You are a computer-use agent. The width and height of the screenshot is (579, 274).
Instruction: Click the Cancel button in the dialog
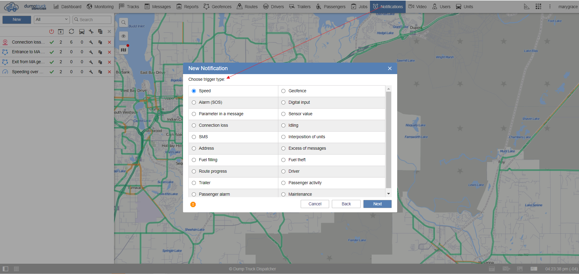pos(315,204)
